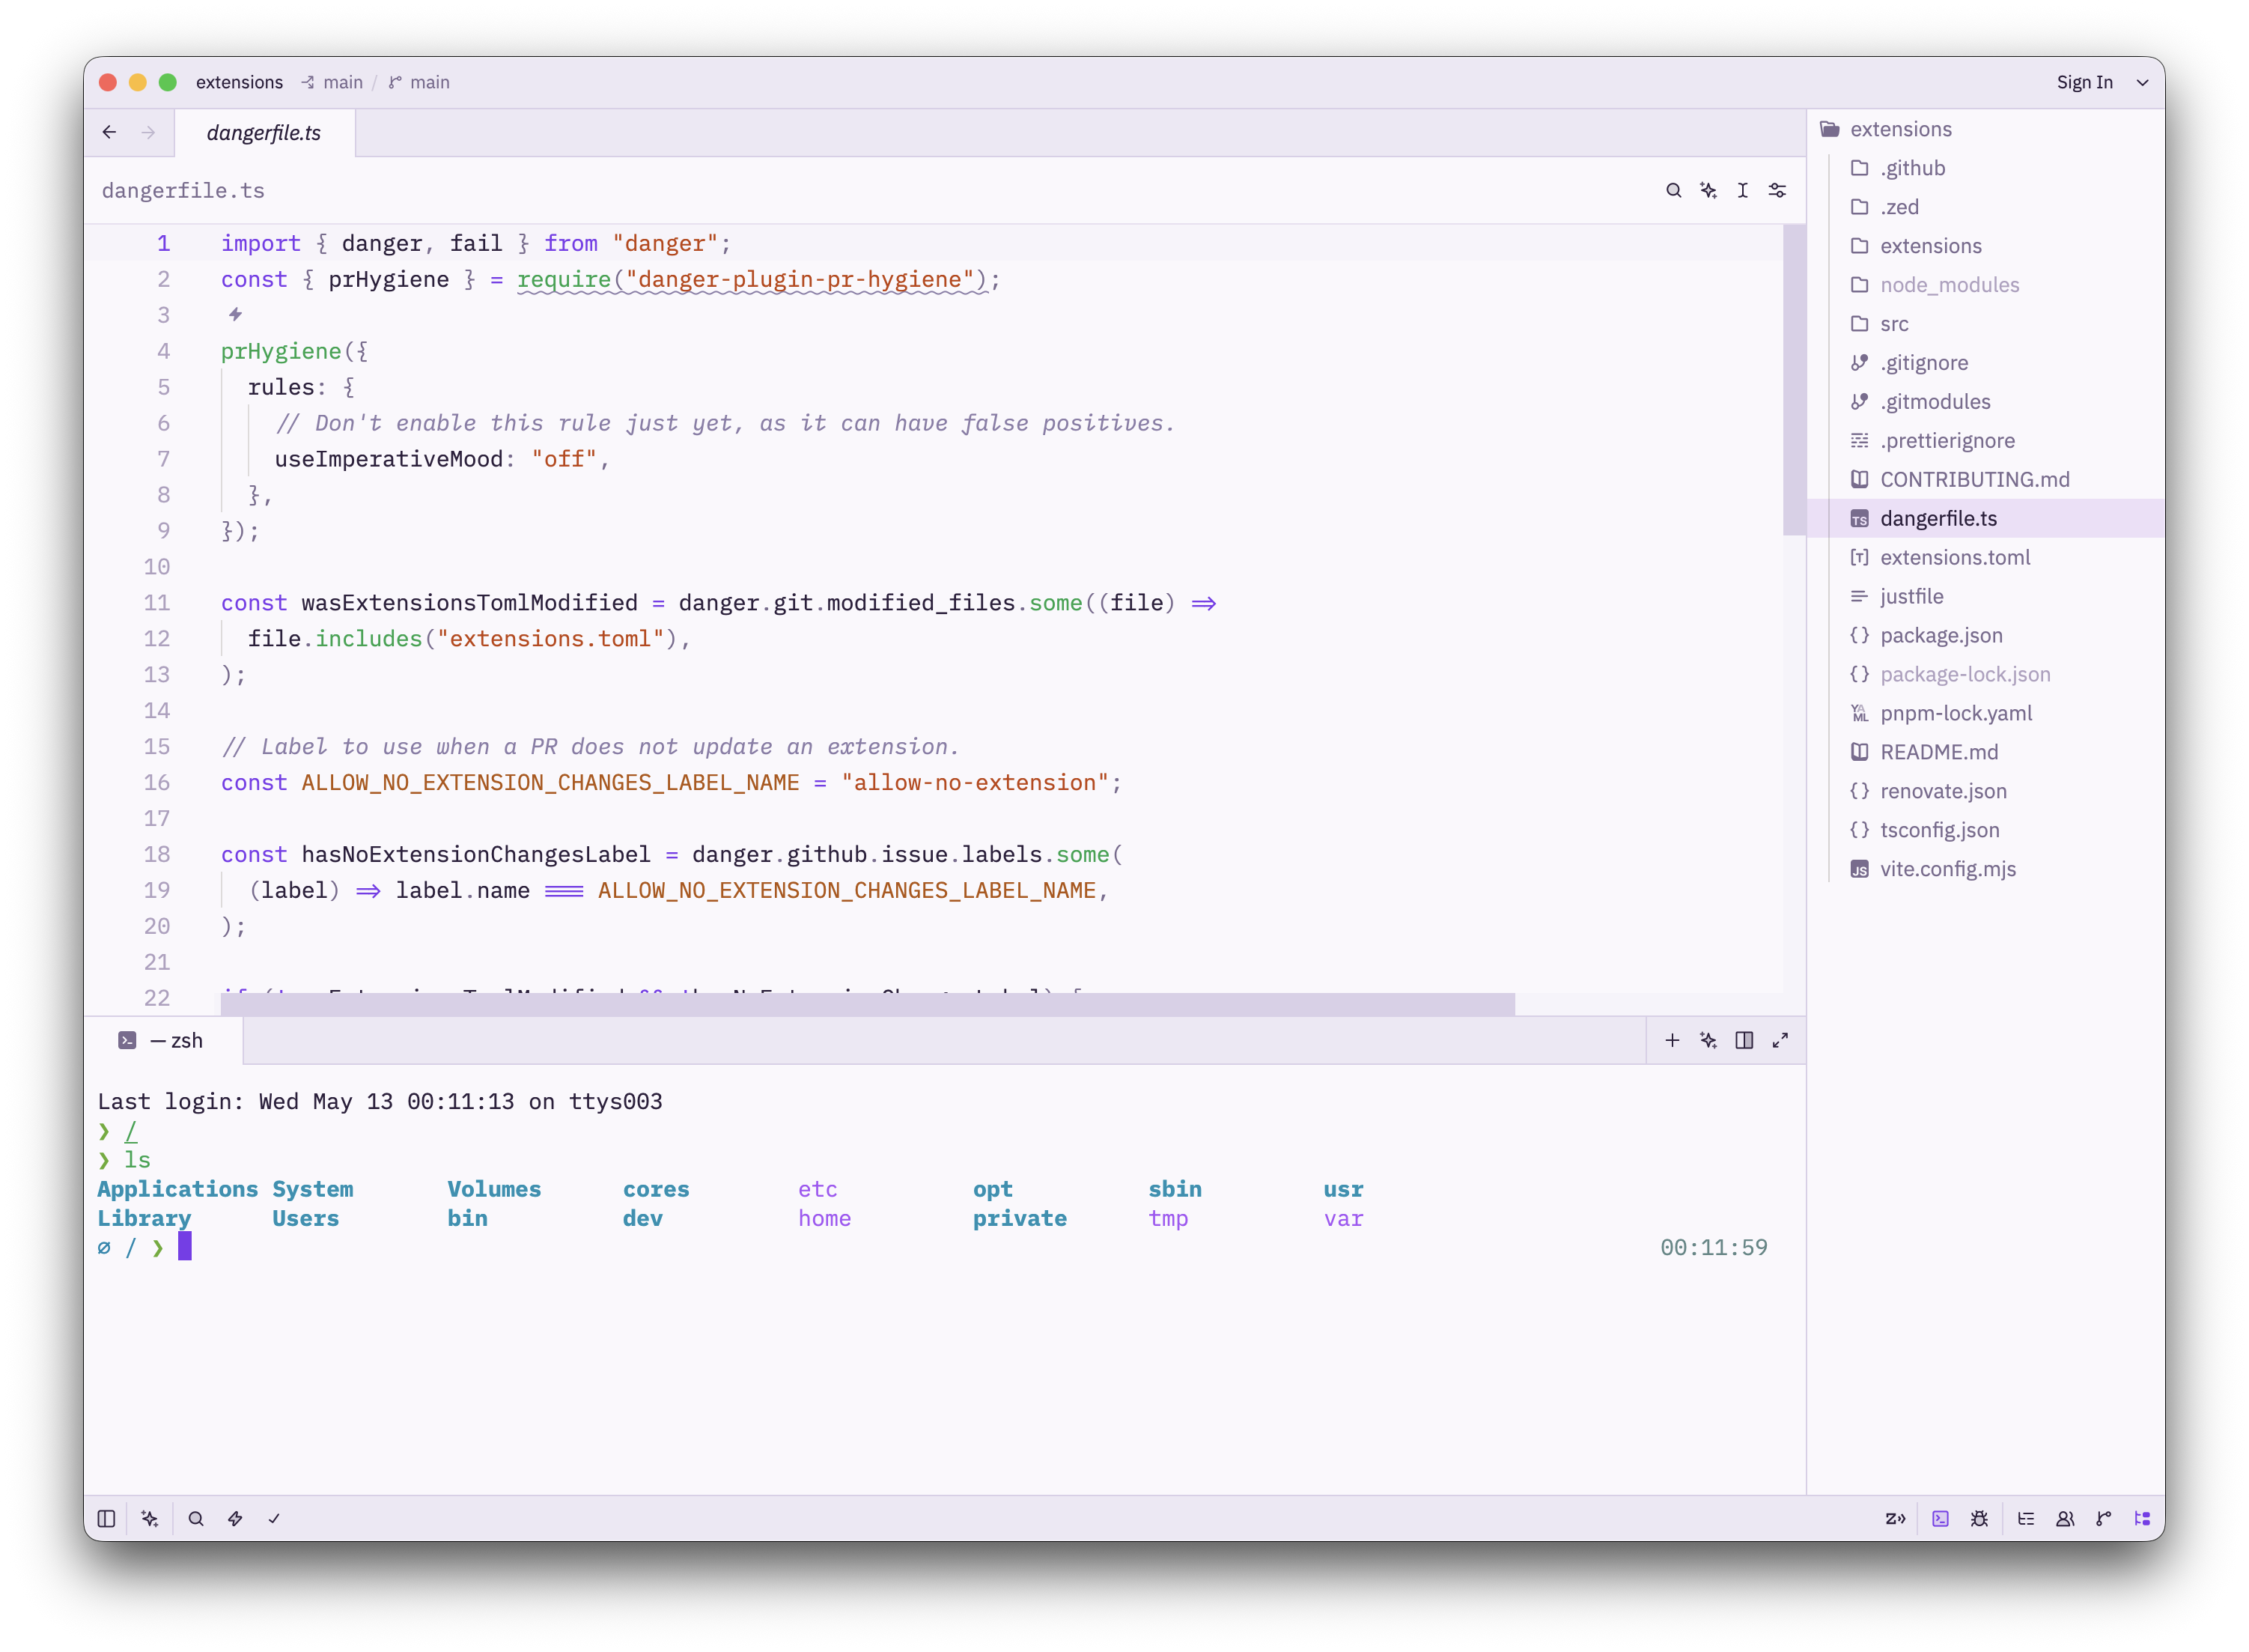Screen dimensions: 2249x1652
Task: Open project search in status bar
Action: pyautogui.click(x=196, y=1518)
